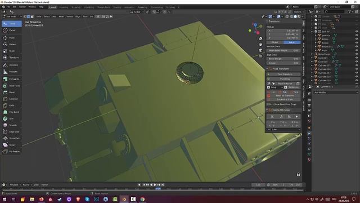The image size is (360, 203).
Task: Hide the BezierCurve object in outliner
Action: pos(357,54)
